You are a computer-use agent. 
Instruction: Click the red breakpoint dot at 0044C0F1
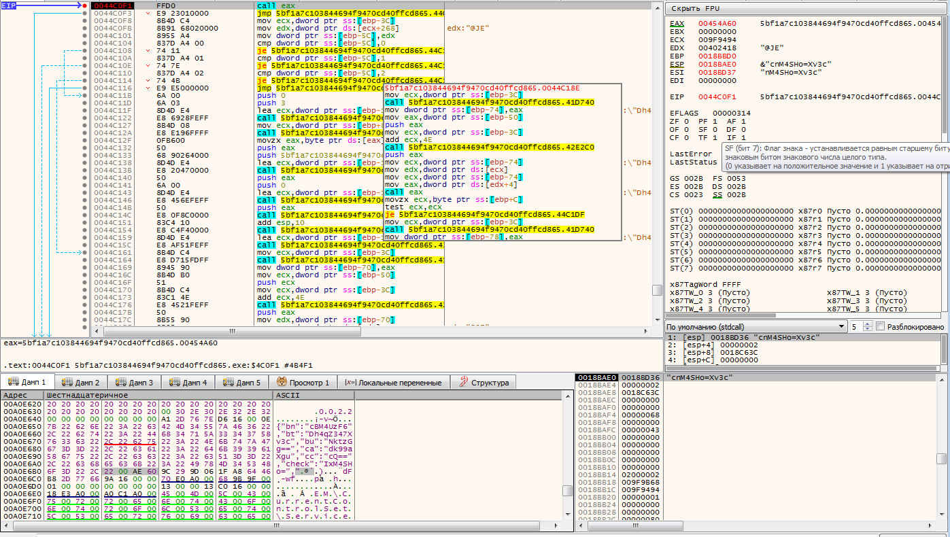tap(84, 5)
